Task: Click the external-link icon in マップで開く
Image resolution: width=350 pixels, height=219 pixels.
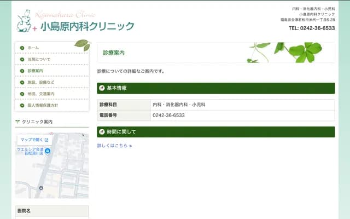Action: point(46,140)
